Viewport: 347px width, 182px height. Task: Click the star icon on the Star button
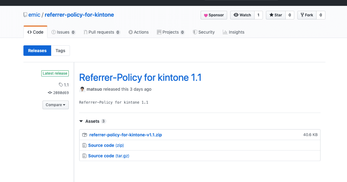(x=271, y=15)
